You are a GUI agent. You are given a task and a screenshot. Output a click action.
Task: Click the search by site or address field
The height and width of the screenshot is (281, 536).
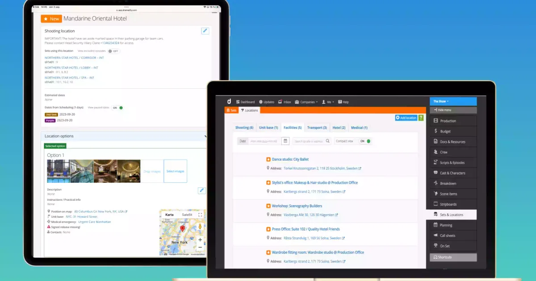(308, 141)
